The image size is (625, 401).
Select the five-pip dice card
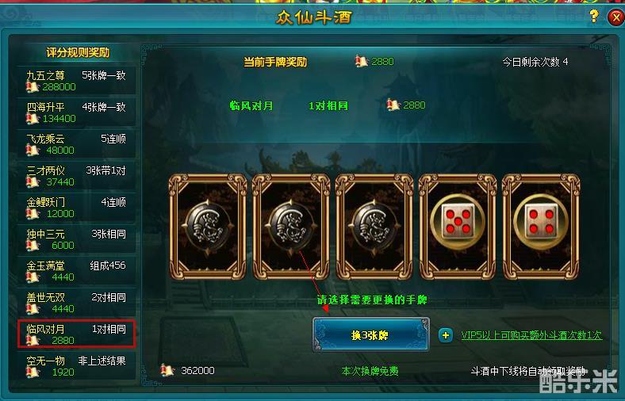point(458,227)
